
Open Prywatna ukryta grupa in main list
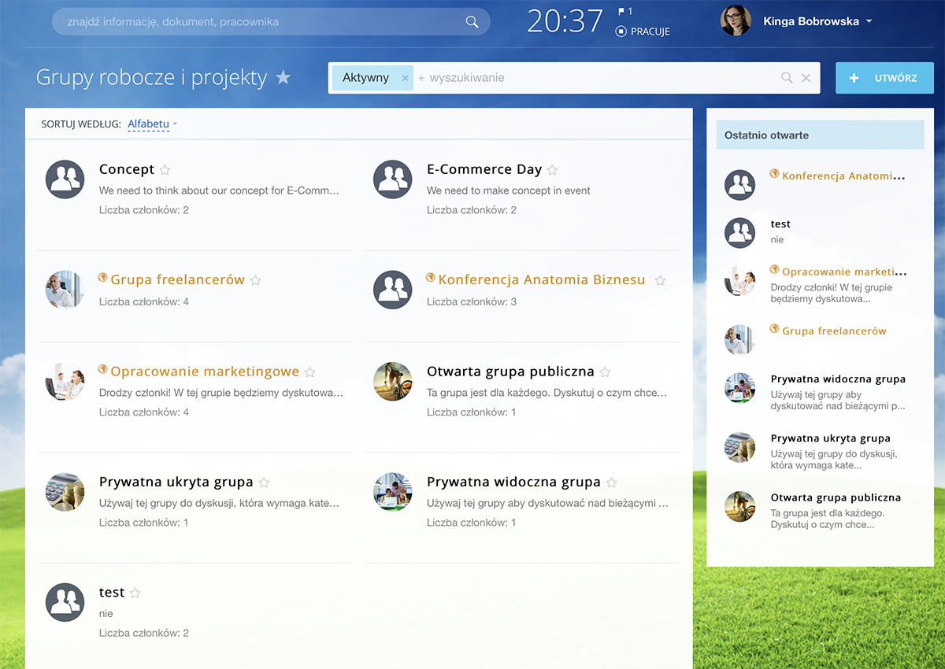click(176, 482)
